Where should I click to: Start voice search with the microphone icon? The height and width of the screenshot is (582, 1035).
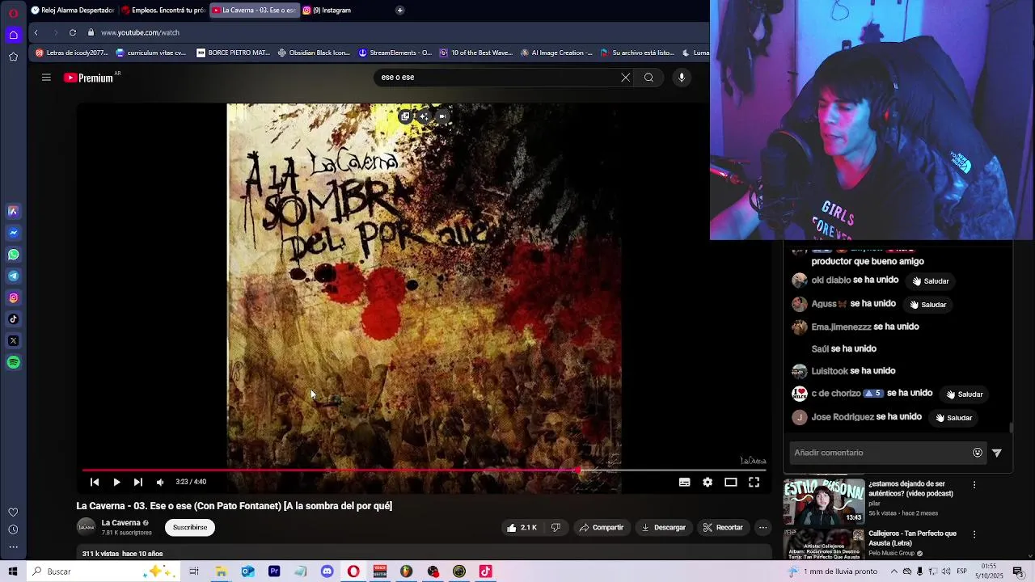682,78
